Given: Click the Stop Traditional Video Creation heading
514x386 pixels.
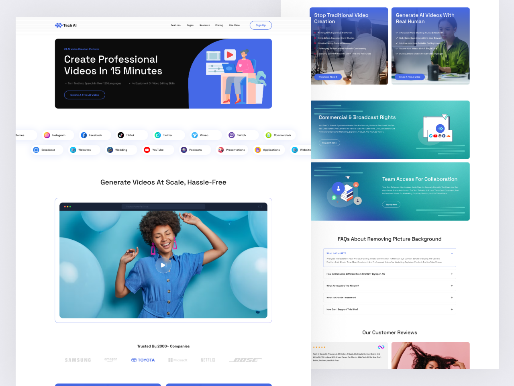Looking at the screenshot, I should pyautogui.click(x=341, y=18).
